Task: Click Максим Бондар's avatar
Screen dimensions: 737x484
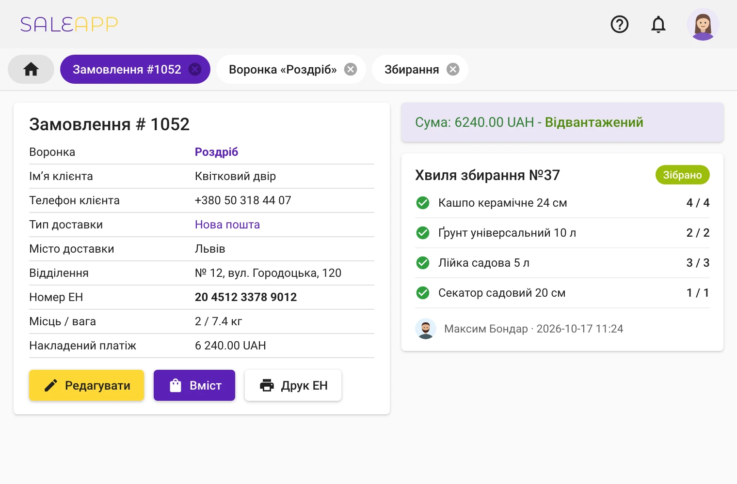Action: 426,329
